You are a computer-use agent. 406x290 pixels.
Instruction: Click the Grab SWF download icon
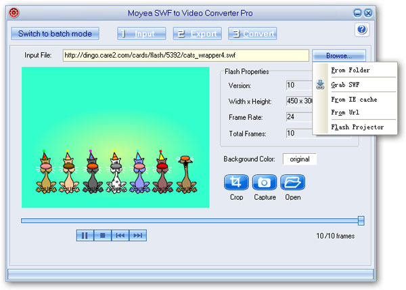click(x=320, y=85)
